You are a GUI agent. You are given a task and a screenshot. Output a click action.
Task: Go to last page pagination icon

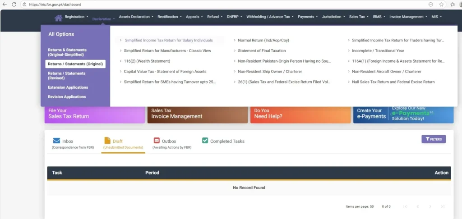[443, 206]
